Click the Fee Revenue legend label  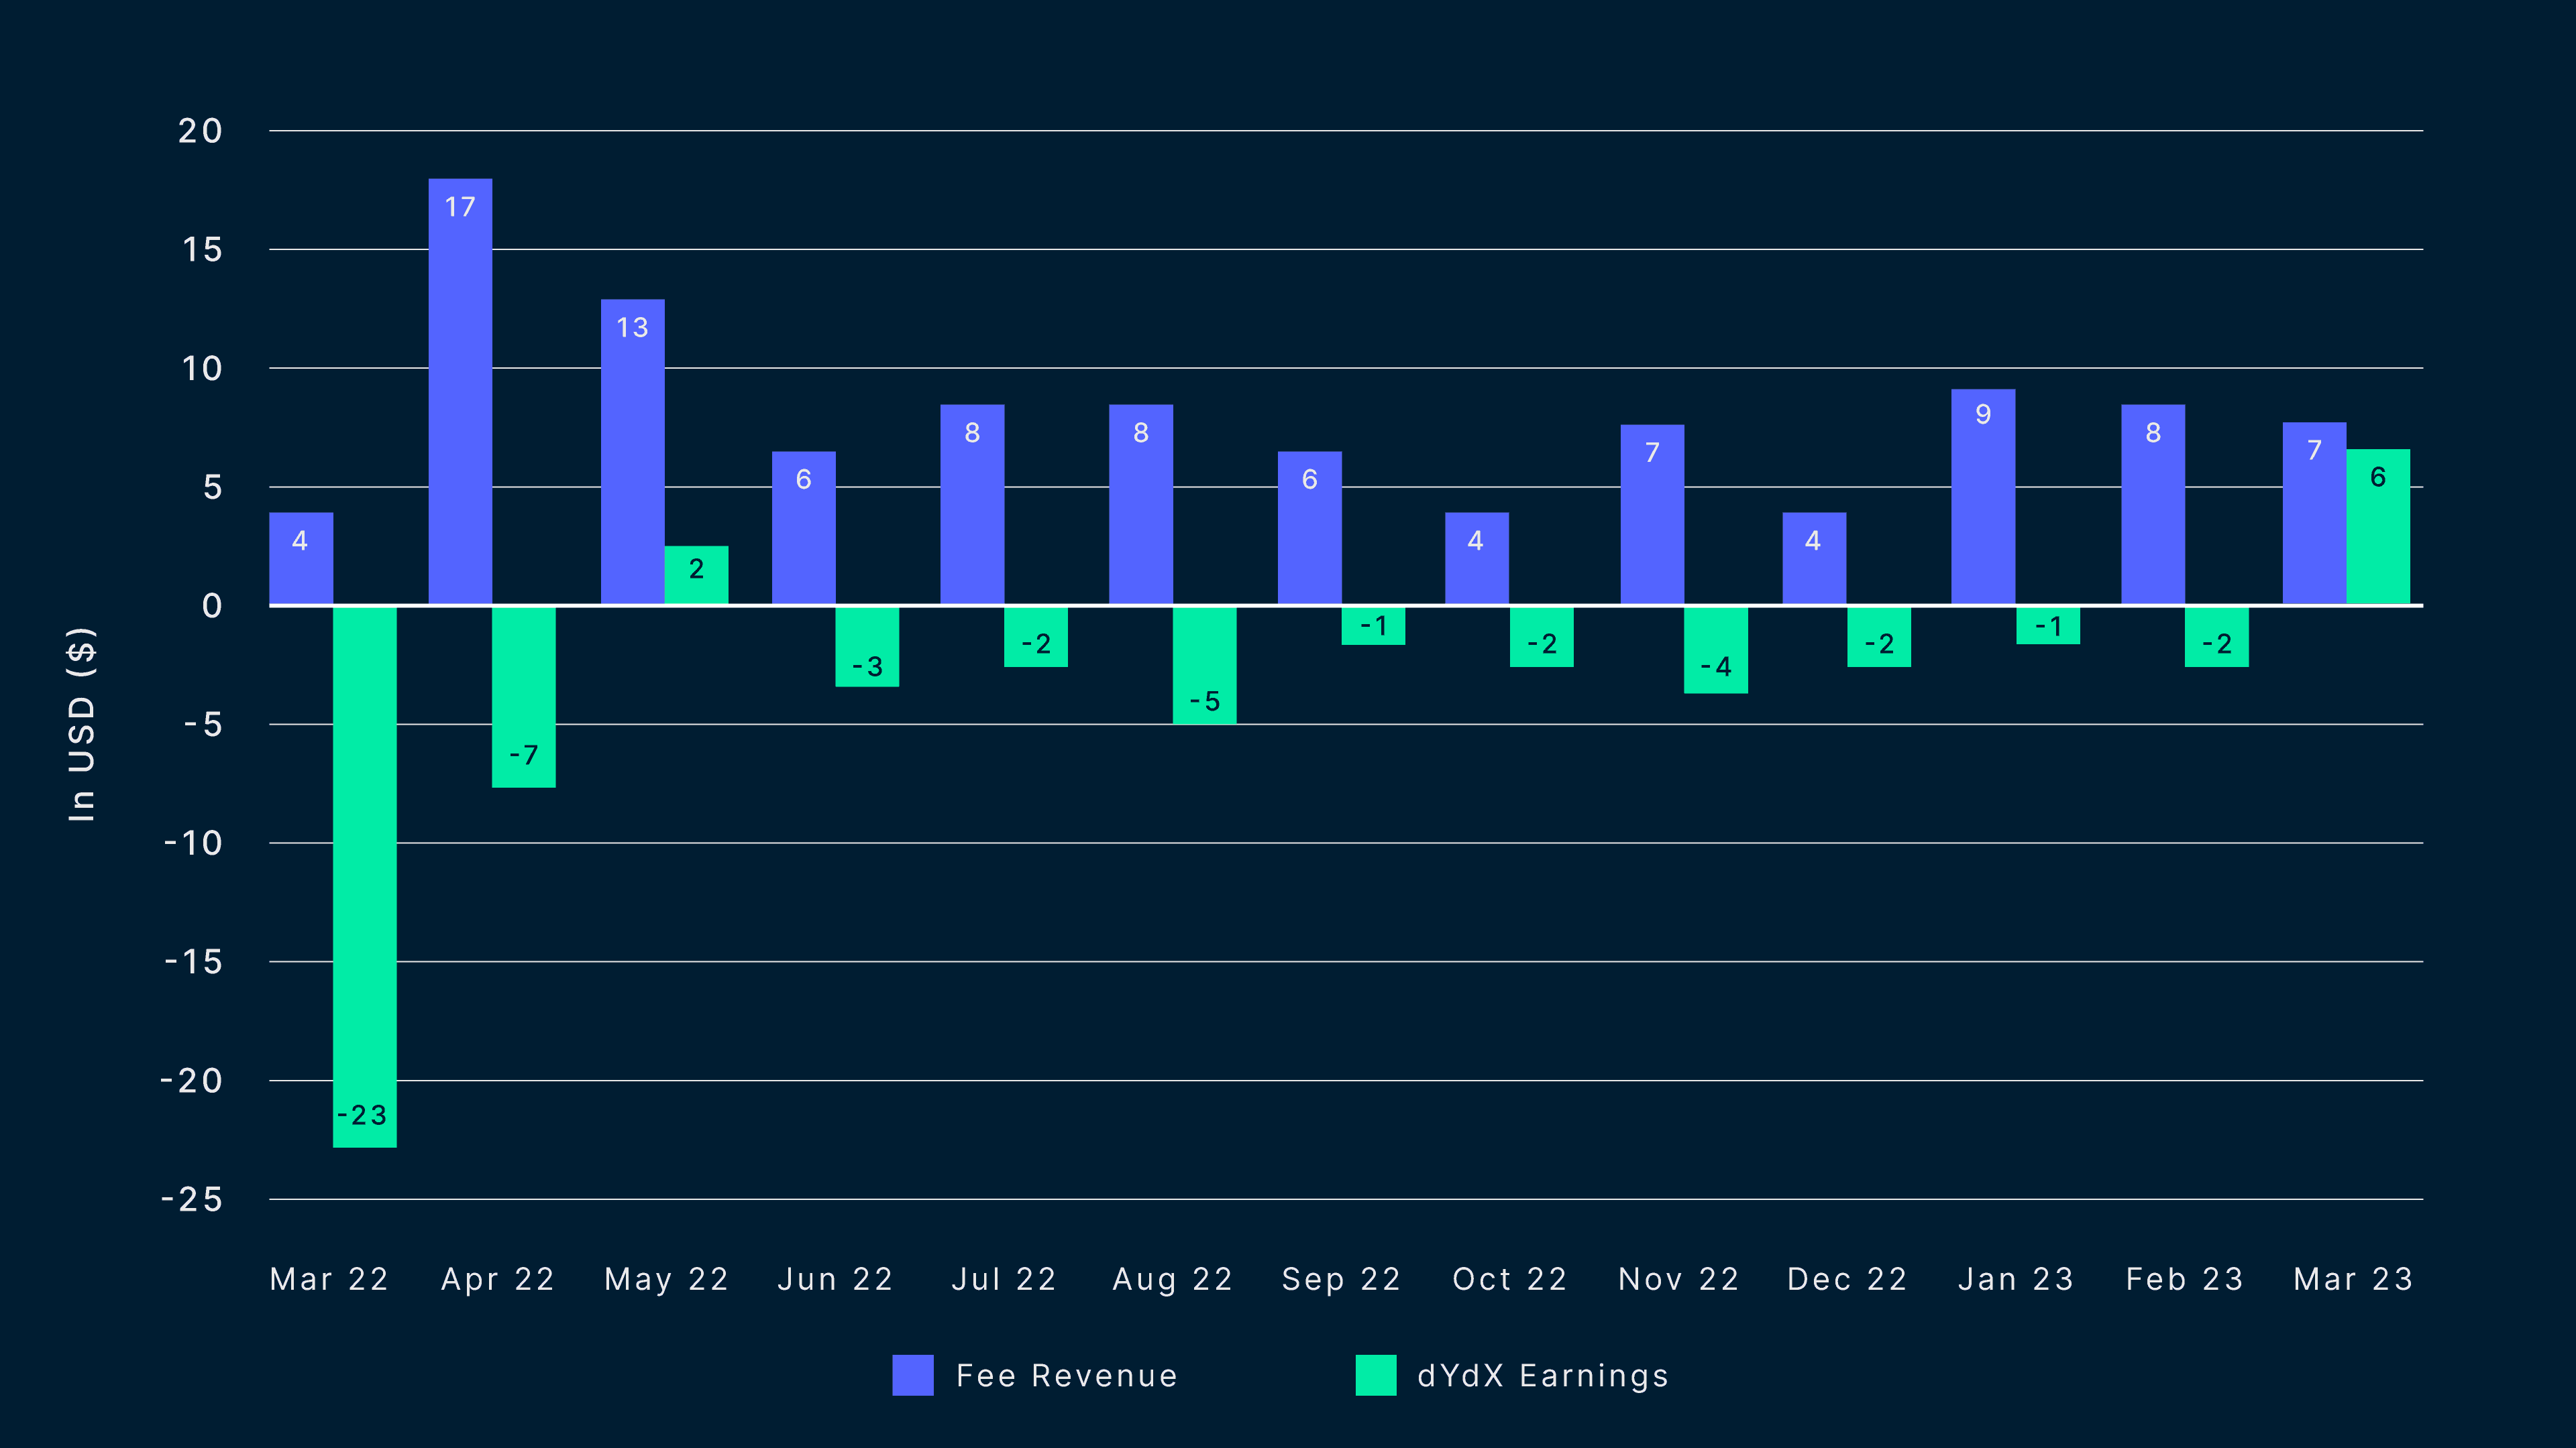1067,1376
